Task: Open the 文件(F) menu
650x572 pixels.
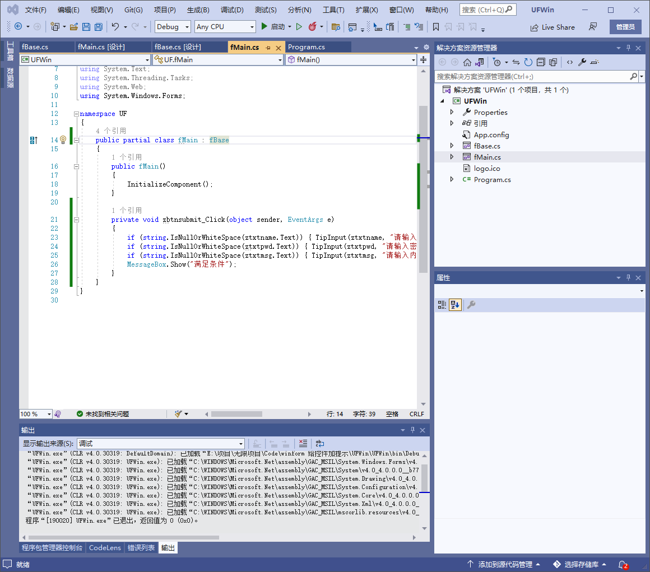Action: [36, 10]
